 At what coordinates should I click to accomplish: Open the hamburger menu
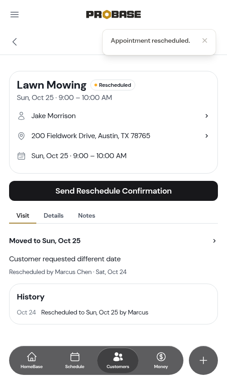tap(15, 15)
